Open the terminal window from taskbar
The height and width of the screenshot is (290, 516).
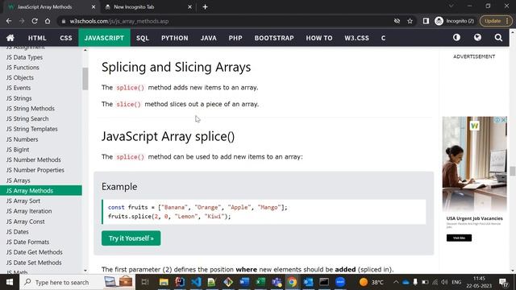click(324, 282)
